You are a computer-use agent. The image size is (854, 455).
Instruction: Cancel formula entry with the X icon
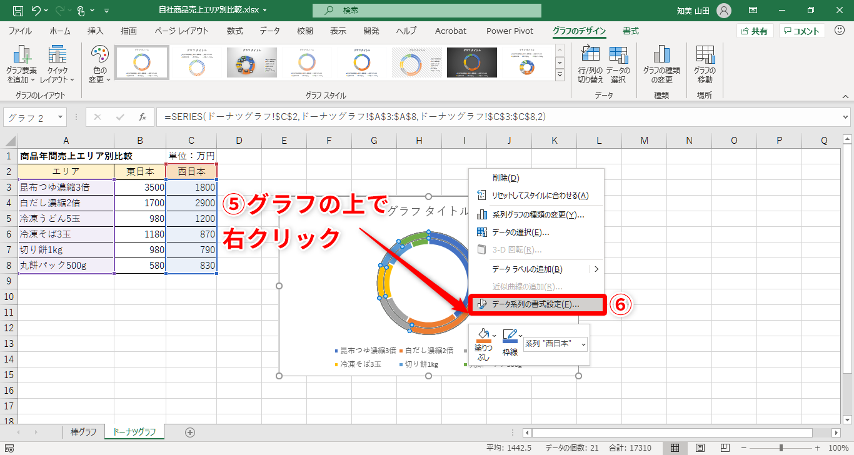(x=98, y=117)
